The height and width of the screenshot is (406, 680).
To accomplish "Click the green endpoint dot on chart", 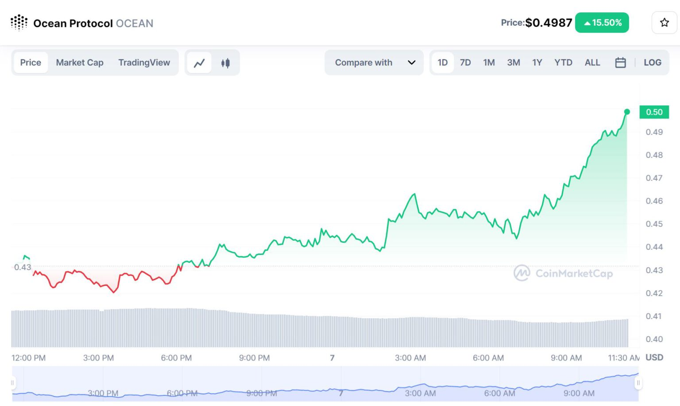I will pos(627,112).
